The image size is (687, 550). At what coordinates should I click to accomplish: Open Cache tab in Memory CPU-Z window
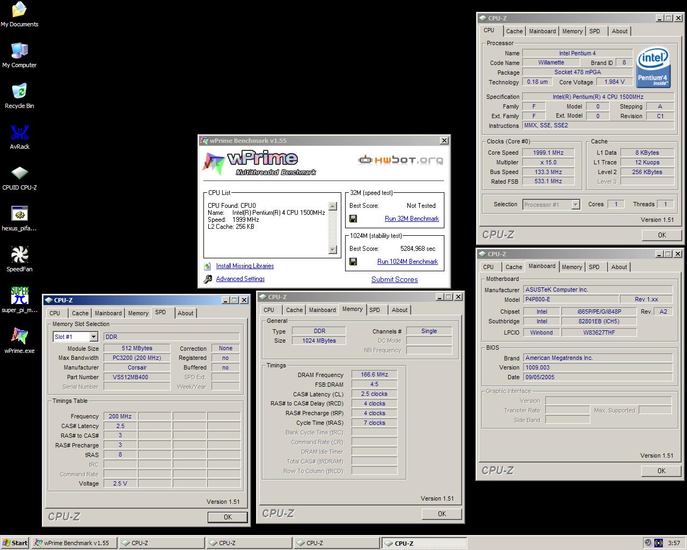(294, 310)
